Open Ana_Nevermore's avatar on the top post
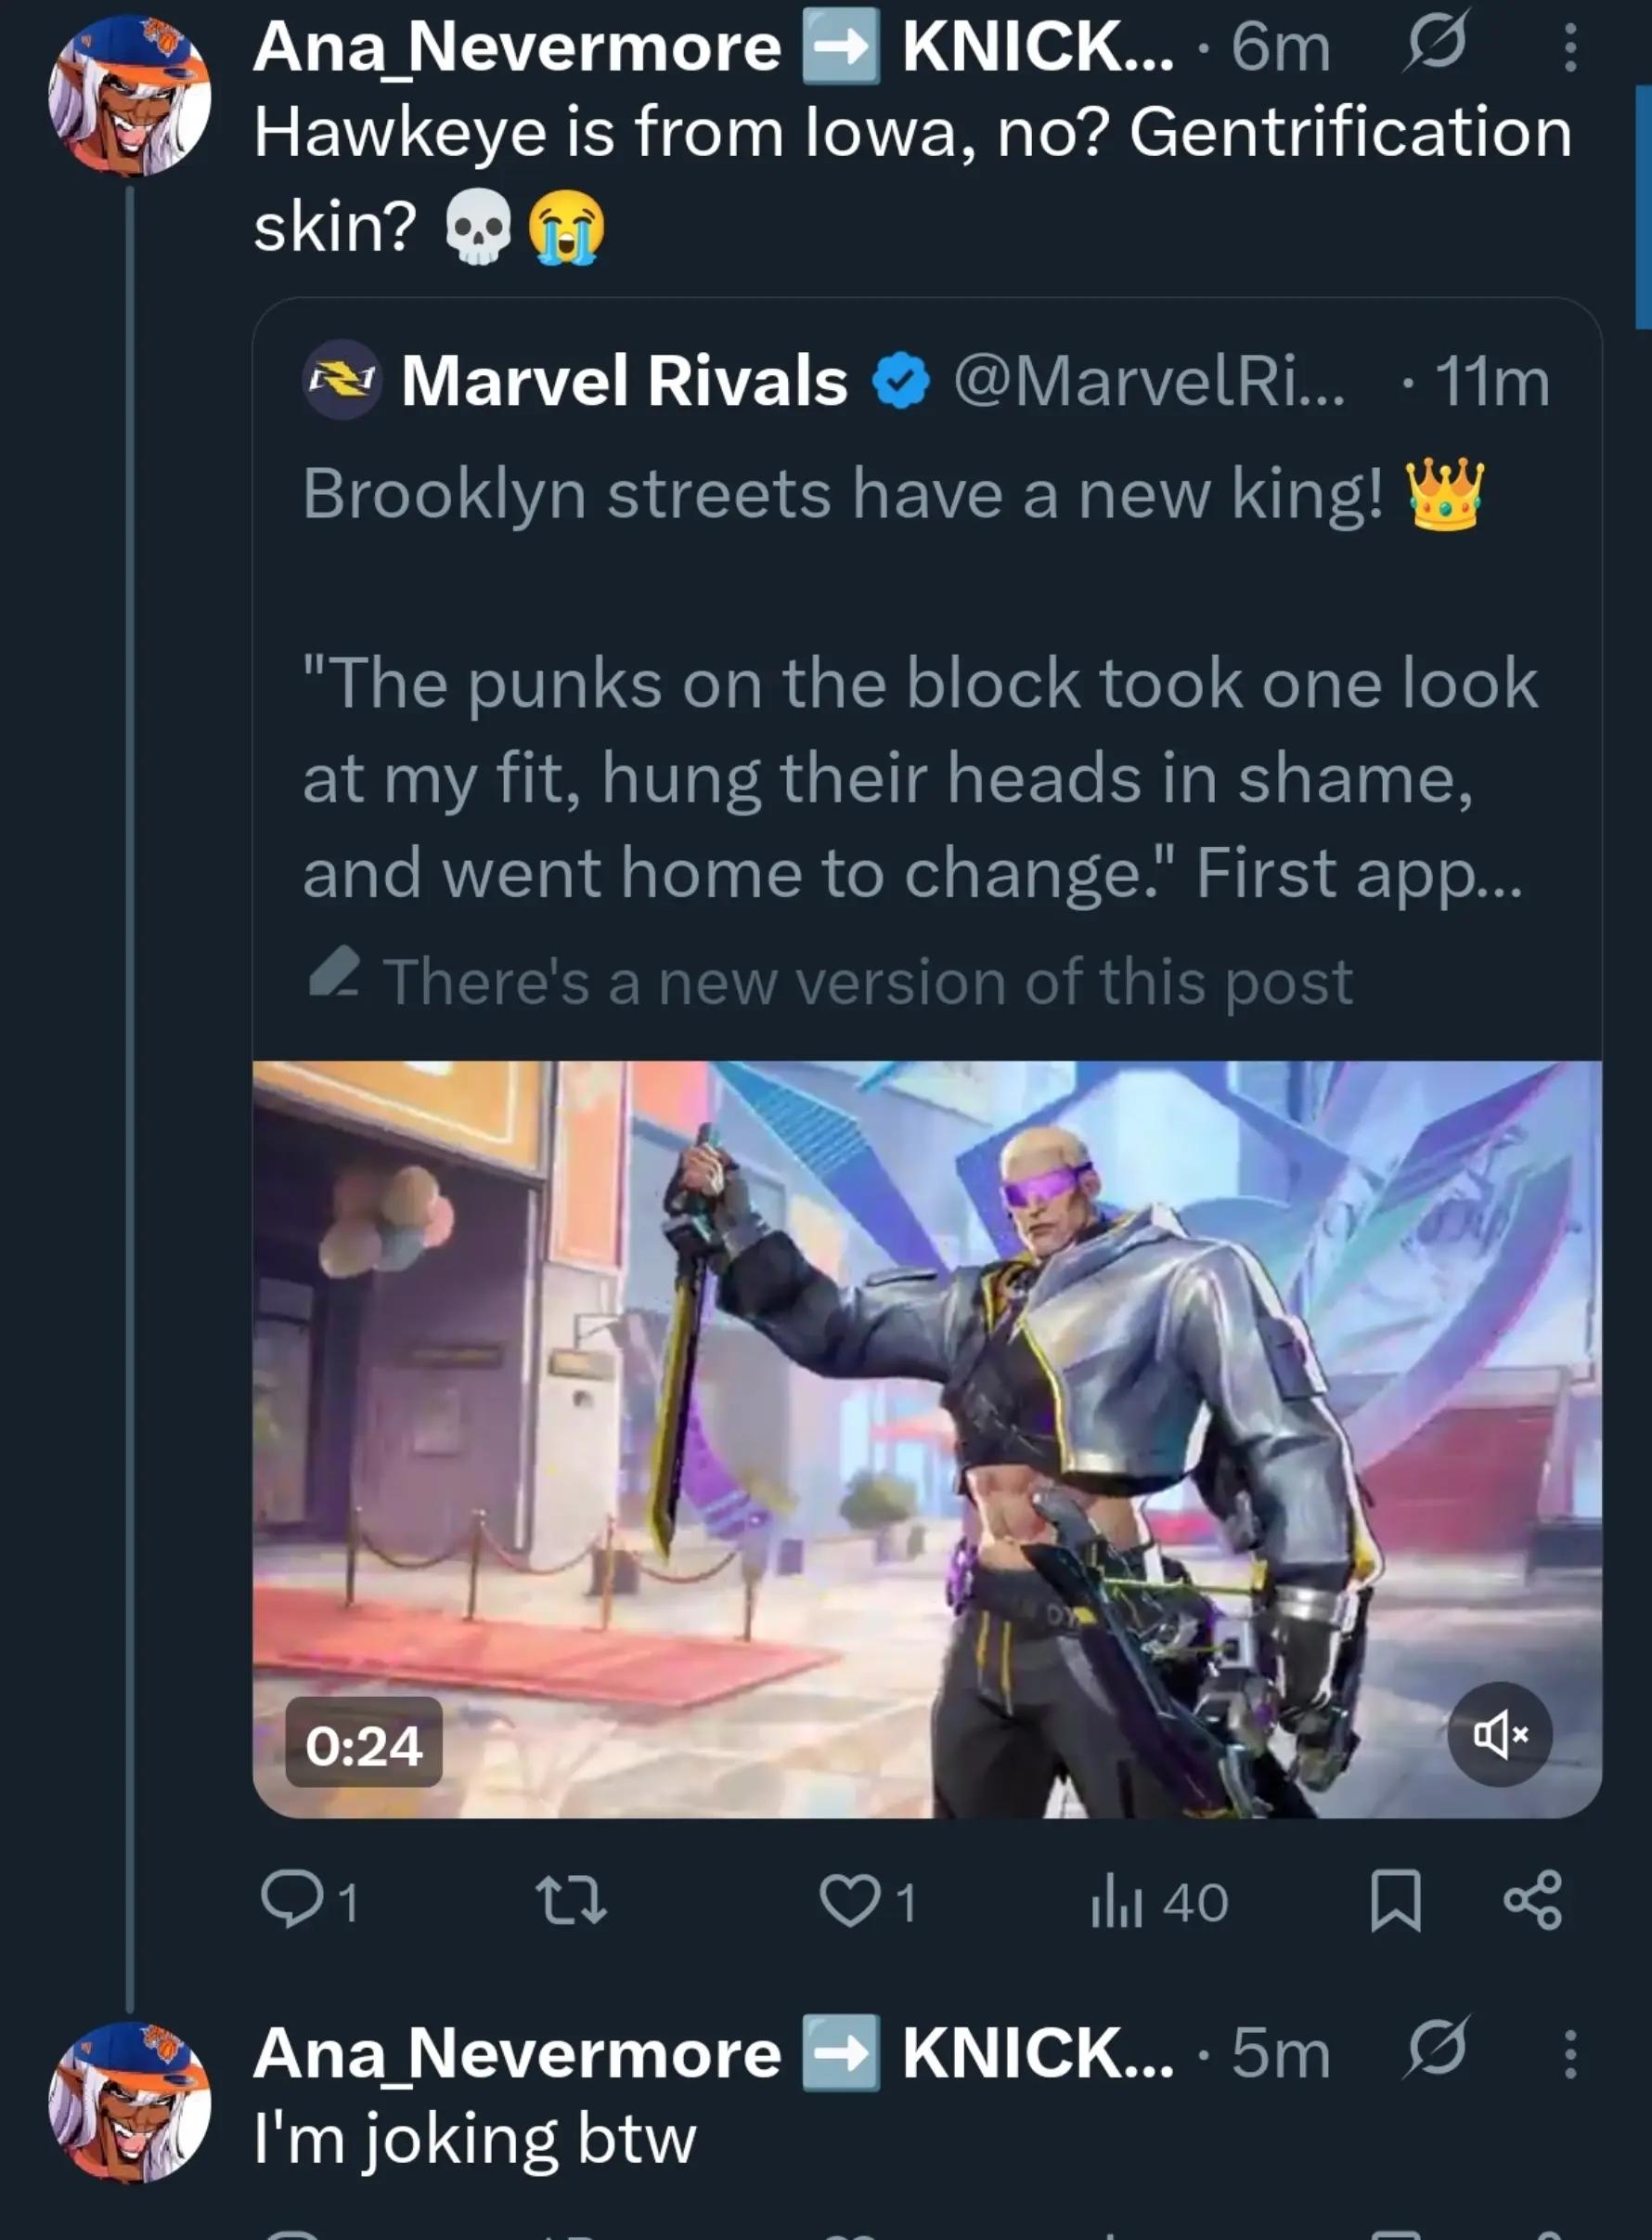1652x2240 pixels. tap(130, 96)
